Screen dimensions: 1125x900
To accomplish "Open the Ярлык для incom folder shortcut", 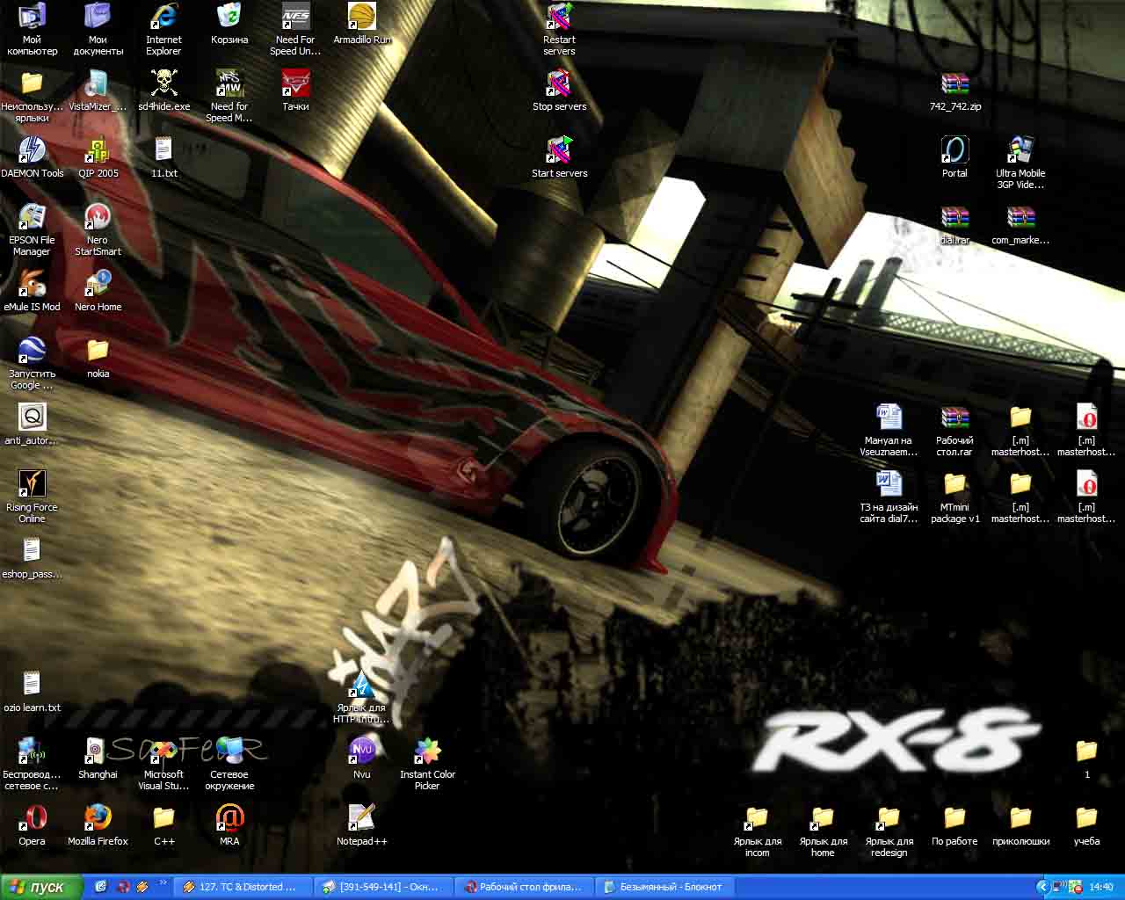I will tap(757, 830).
